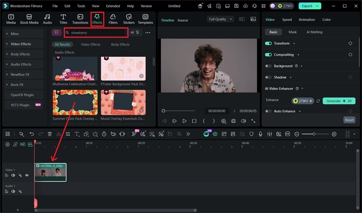Adjust the timeline zoom slider handle
The image size is (362, 213).
pos(314,134)
